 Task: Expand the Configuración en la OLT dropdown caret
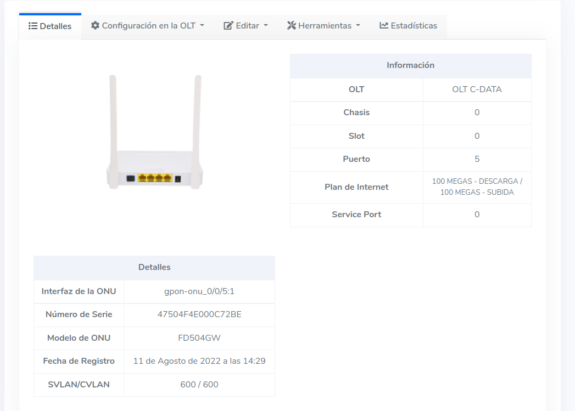pos(202,26)
